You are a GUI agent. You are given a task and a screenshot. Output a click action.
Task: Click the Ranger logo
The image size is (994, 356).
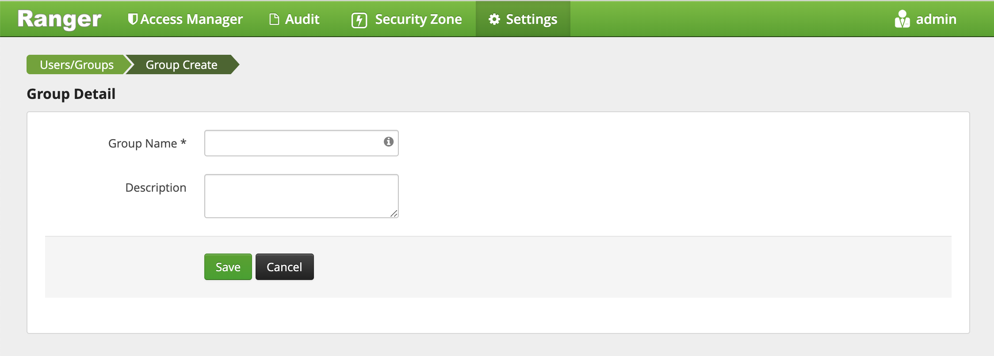pos(60,19)
